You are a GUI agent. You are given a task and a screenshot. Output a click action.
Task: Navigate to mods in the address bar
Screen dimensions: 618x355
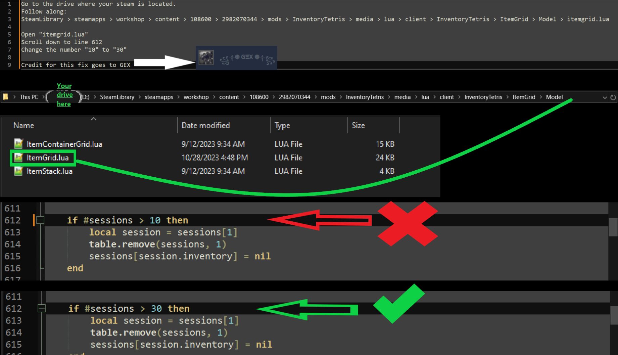pos(328,97)
